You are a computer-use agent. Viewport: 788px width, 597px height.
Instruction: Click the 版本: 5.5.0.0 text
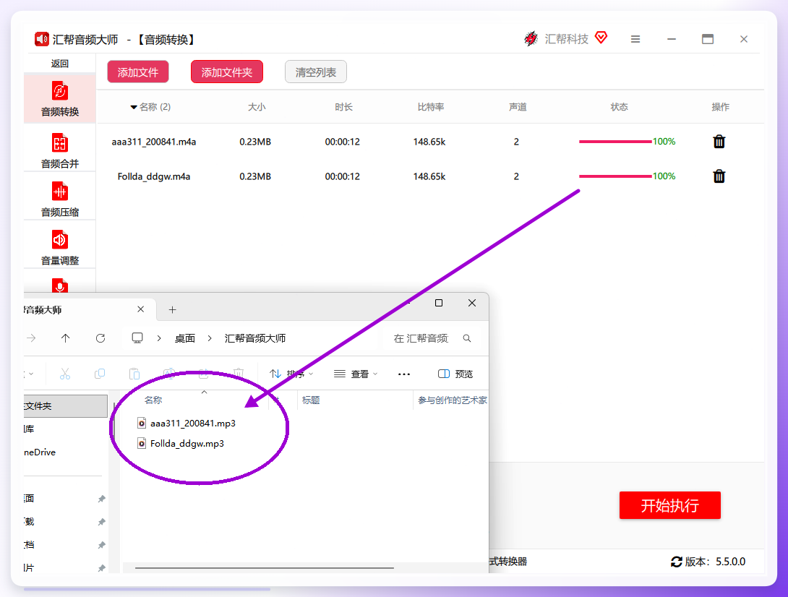pos(715,562)
